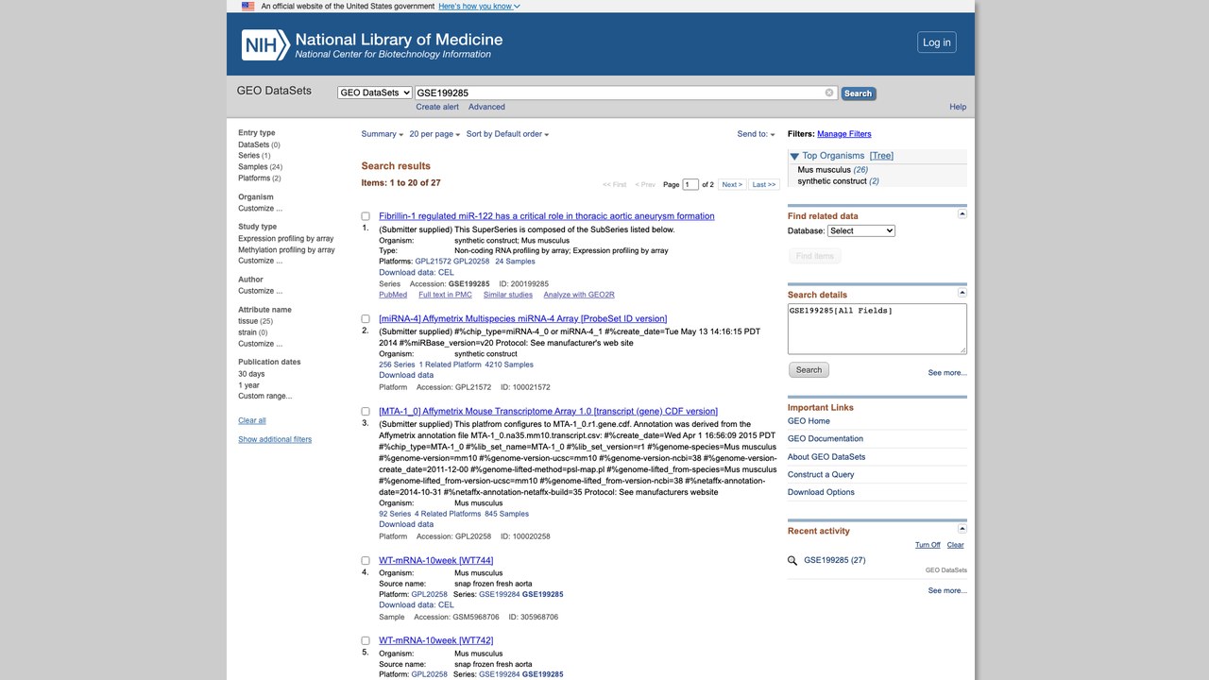Click the blue Search button
The image size is (1209, 680).
pyautogui.click(x=858, y=93)
